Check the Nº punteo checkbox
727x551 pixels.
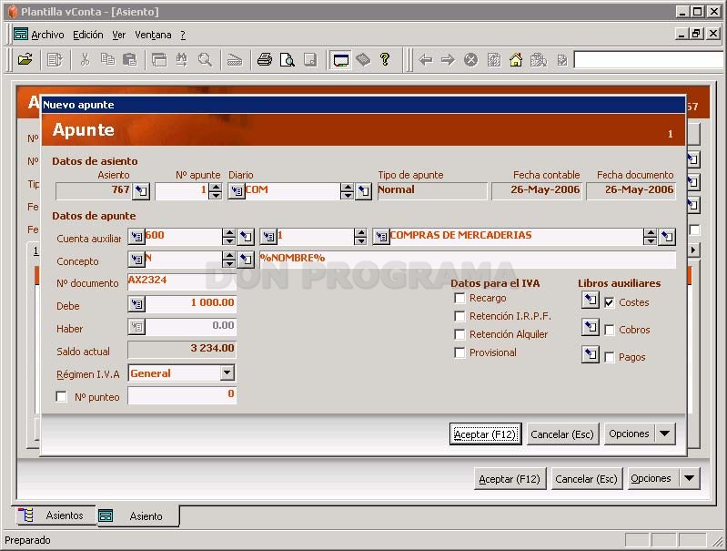[61, 397]
